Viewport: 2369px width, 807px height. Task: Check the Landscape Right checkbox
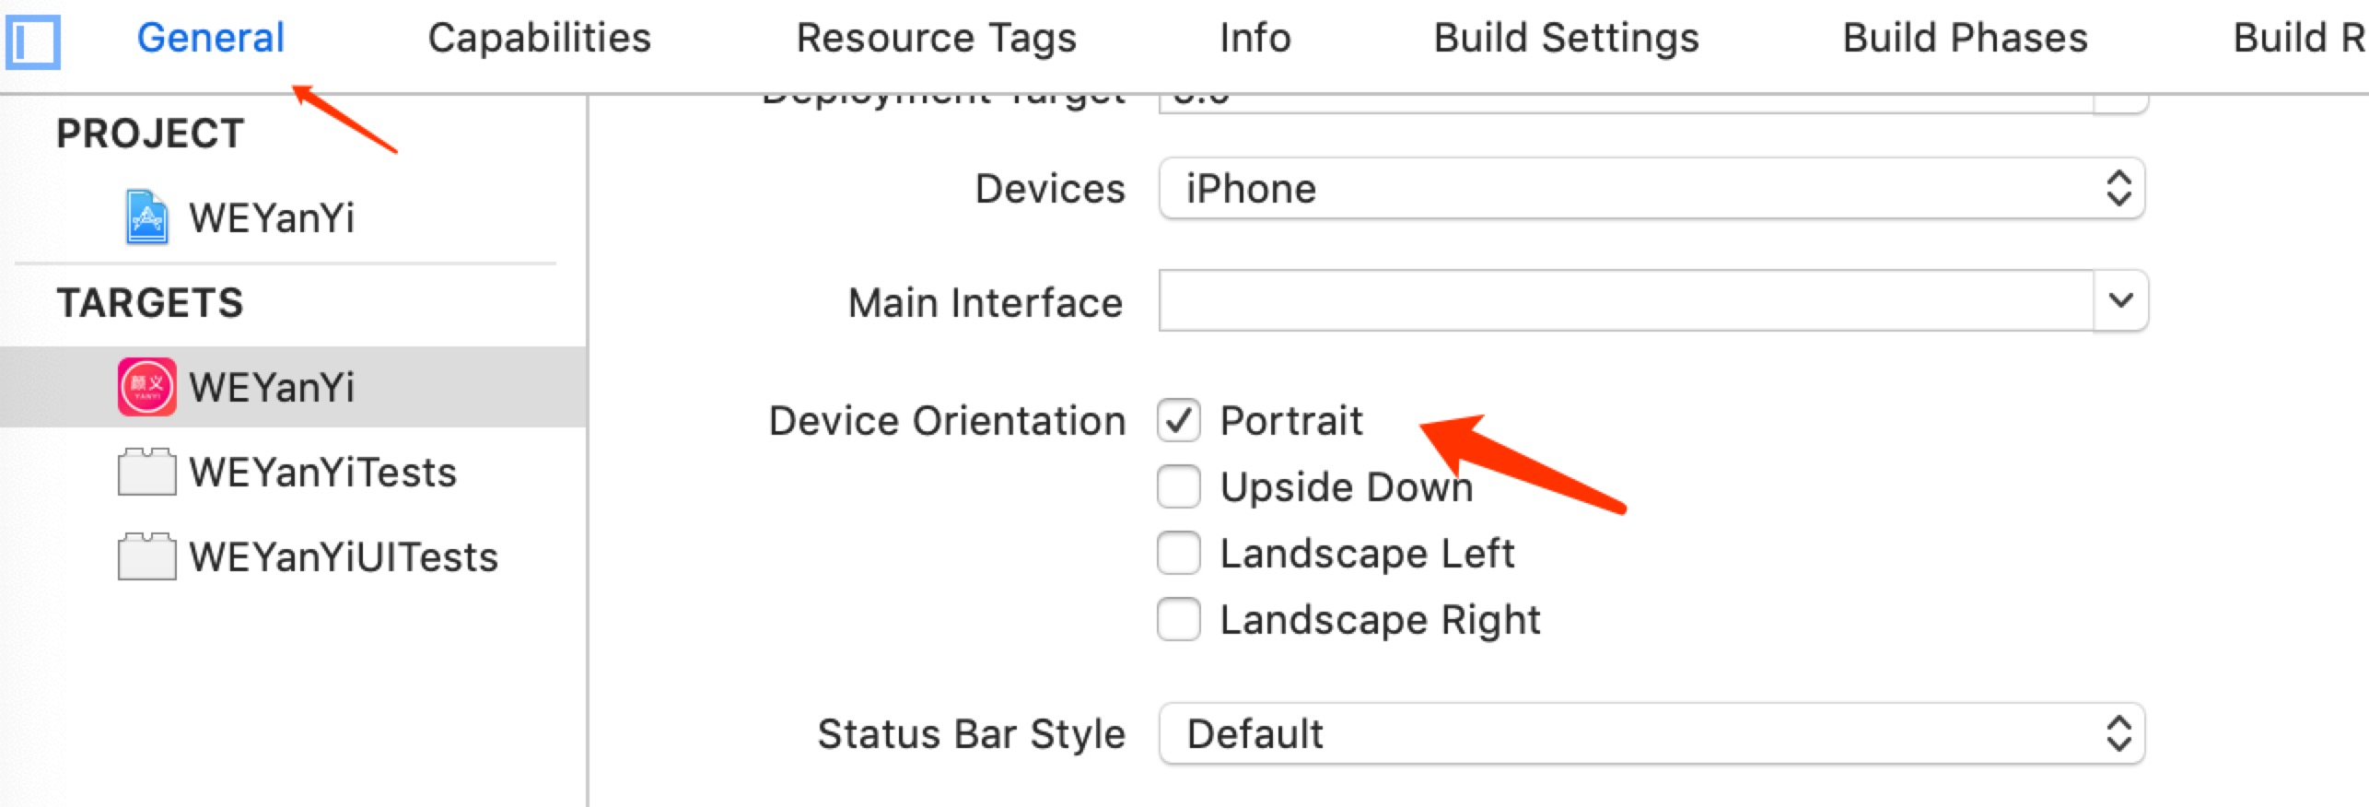tap(1179, 619)
